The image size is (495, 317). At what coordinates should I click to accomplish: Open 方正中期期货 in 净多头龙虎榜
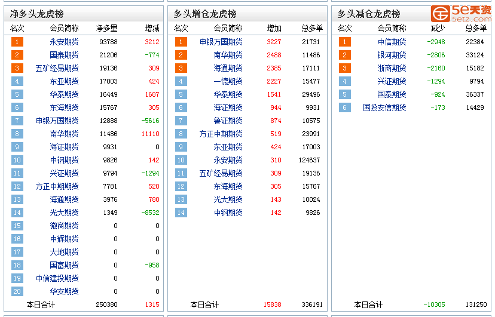pos(57,186)
